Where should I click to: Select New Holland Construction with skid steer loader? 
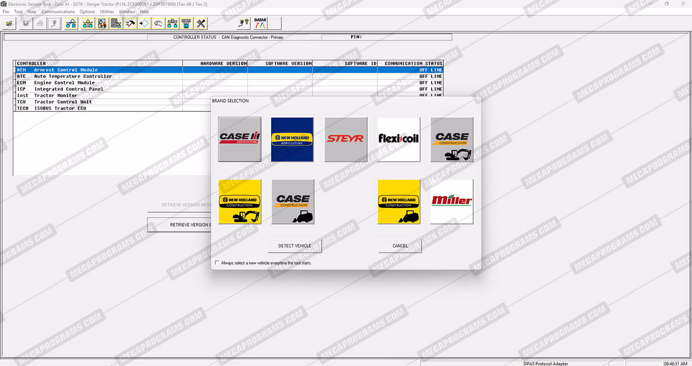coord(399,201)
